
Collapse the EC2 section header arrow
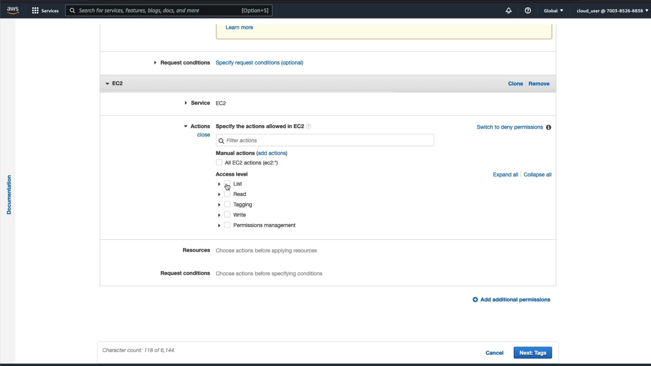tap(107, 83)
